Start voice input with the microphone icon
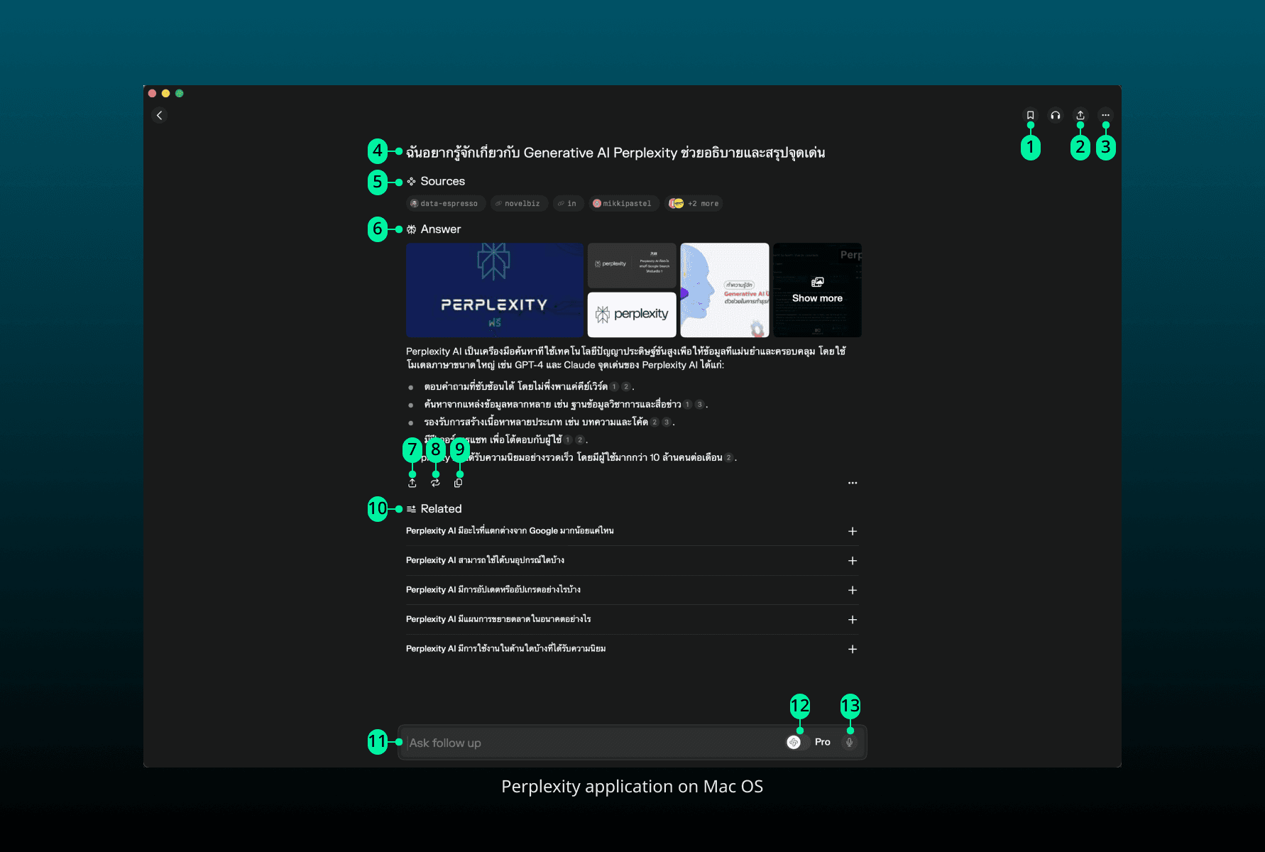The image size is (1265, 852). pos(849,742)
